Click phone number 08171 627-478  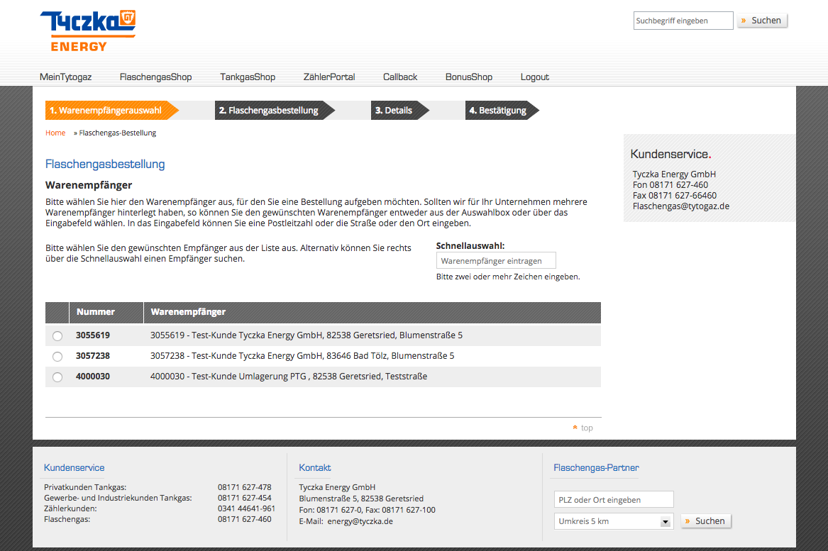coord(245,487)
